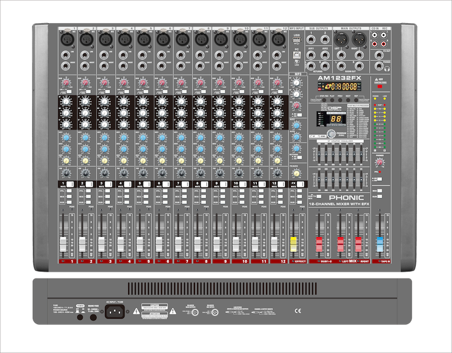452x353 pixels.
Task: Toggle the 48V phantom power switch
Action: (380, 86)
